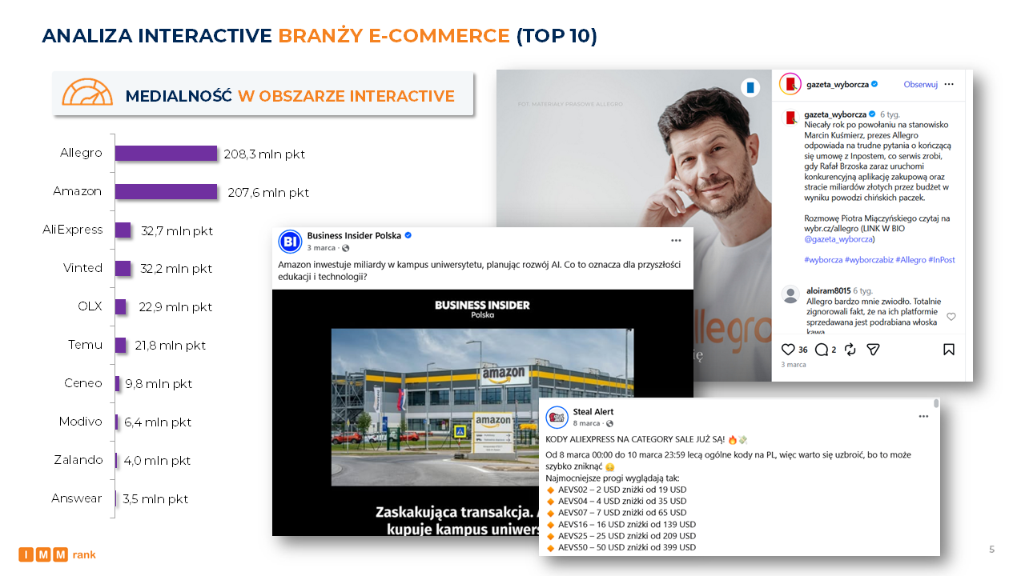Open the #wyborcza hashtag
The image size is (1025, 576).
[823, 260]
